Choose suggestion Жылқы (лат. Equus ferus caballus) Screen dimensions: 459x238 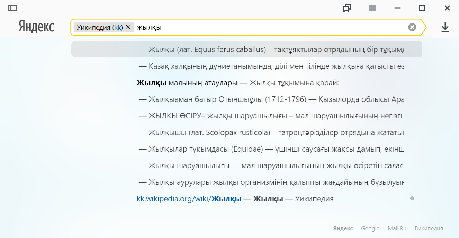tap(247, 49)
